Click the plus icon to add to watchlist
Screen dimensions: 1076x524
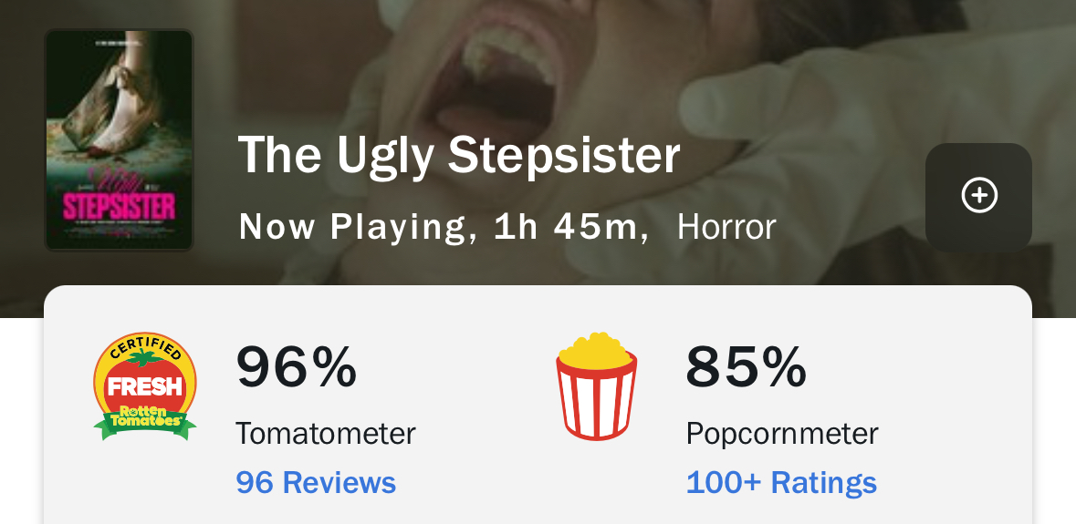[x=978, y=196]
